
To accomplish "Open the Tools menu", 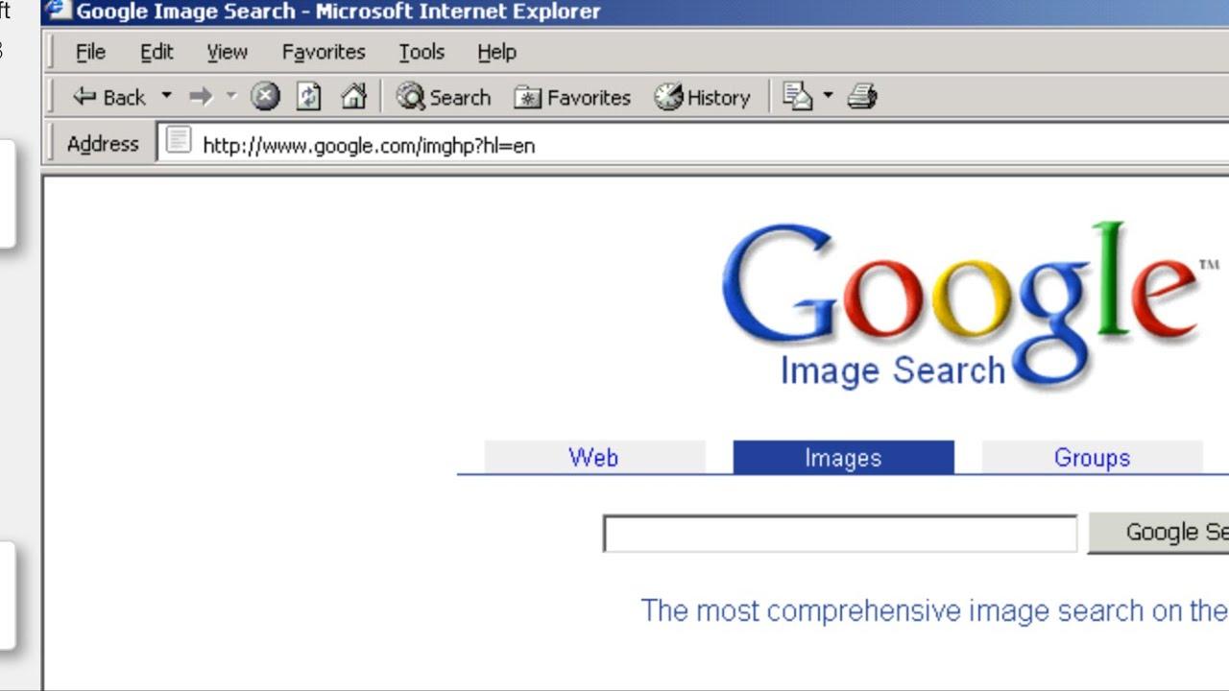I will pyautogui.click(x=422, y=52).
